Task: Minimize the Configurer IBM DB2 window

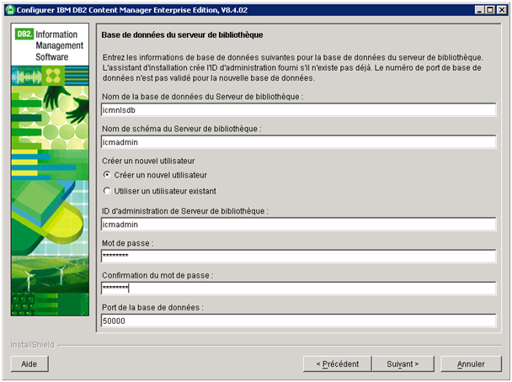Action: [479, 10]
